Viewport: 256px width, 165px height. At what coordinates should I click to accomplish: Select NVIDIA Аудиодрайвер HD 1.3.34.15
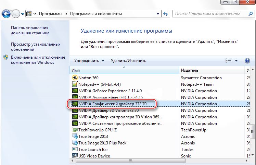(x=111, y=97)
